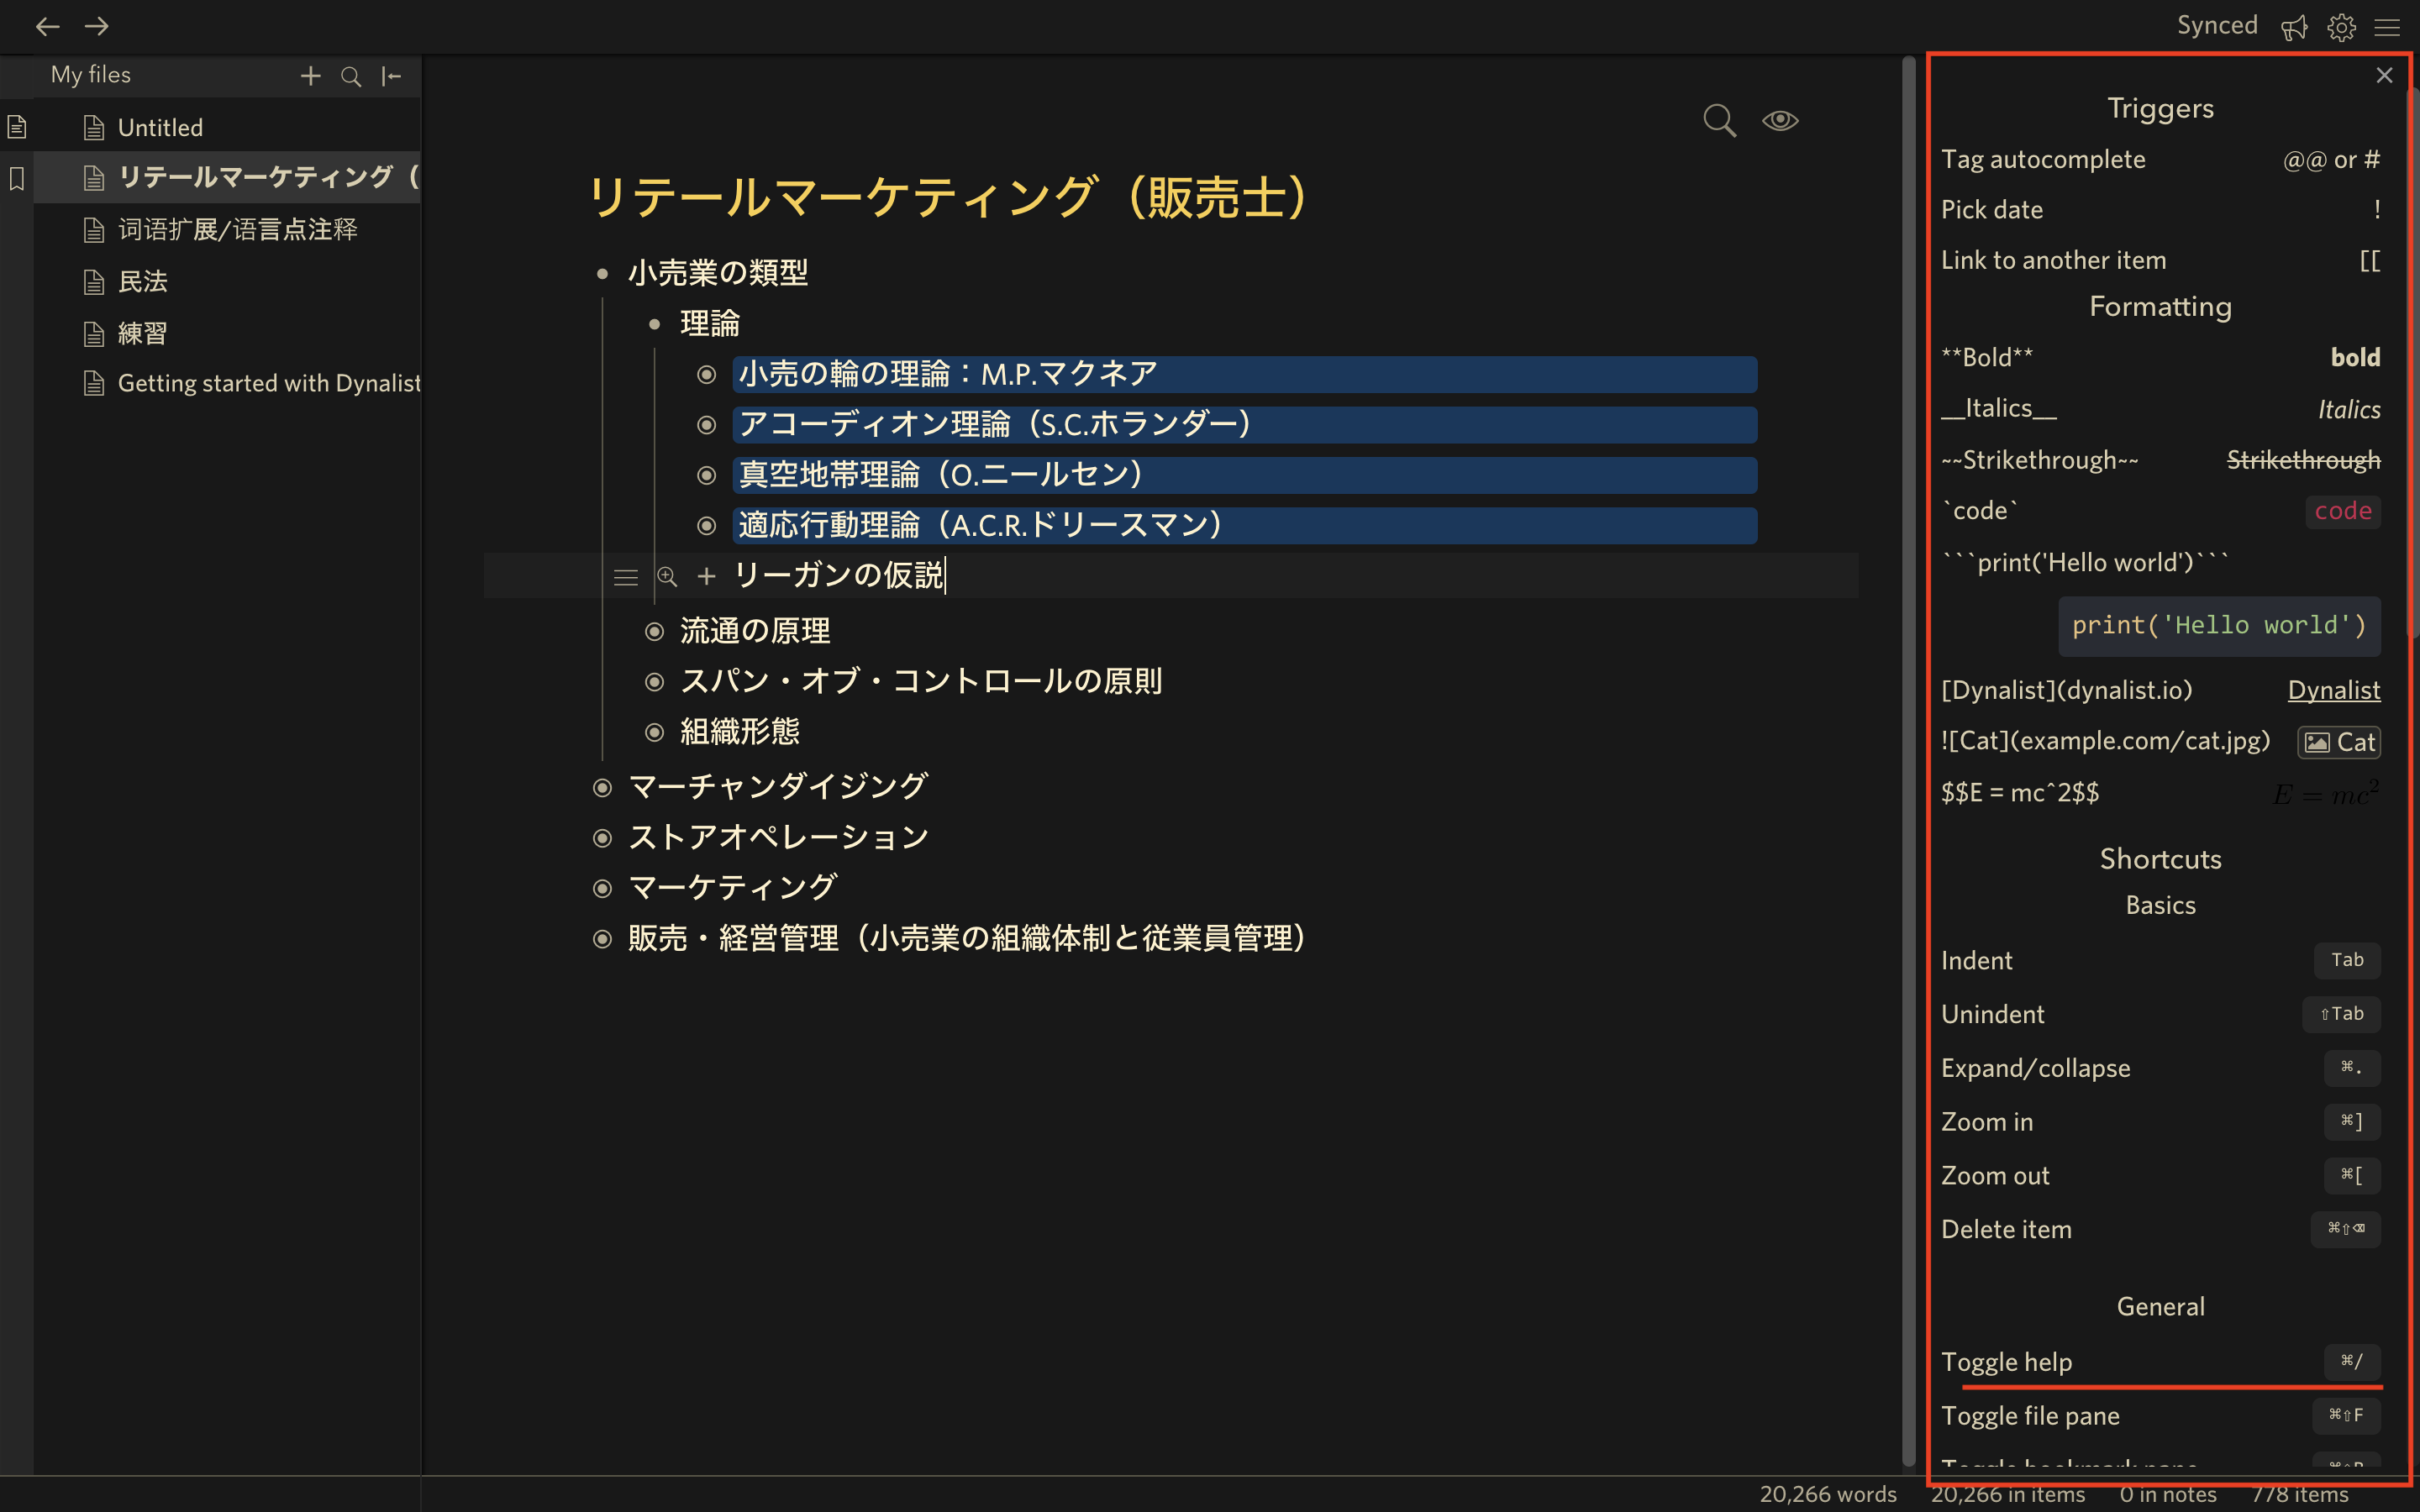
Task: Click the マーケティング item text
Action: [x=732, y=887]
